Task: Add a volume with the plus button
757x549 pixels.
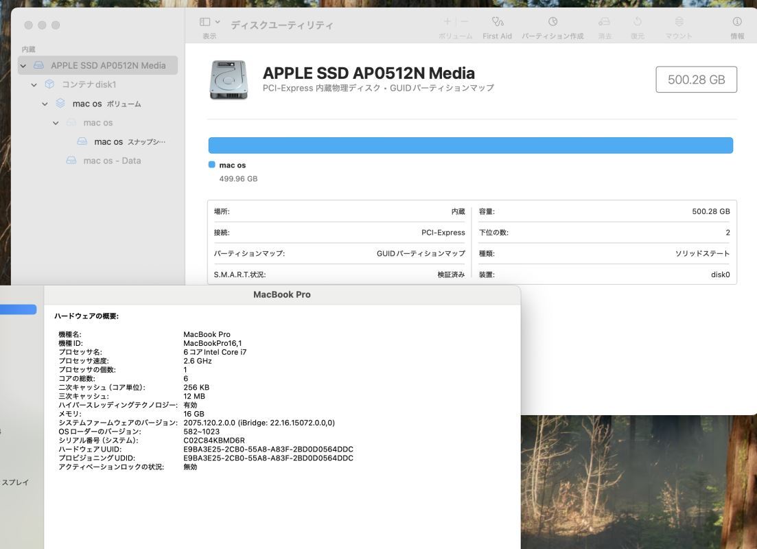Action: coord(447,21)
